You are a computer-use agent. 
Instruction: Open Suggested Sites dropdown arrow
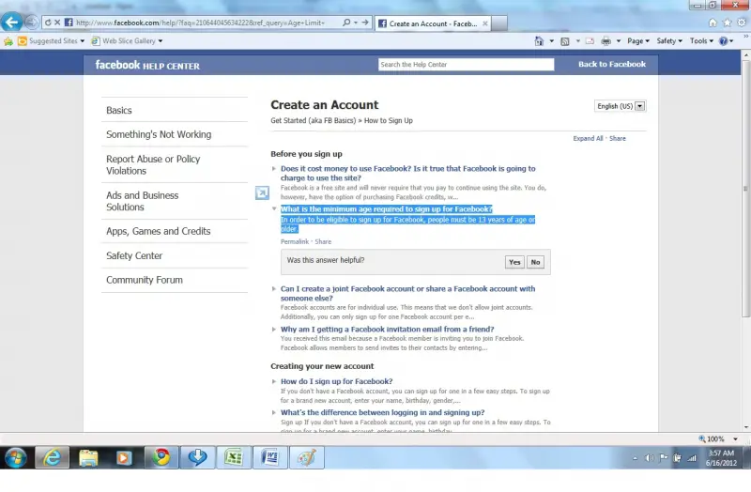pyautogui.click(x=83, y=41)
